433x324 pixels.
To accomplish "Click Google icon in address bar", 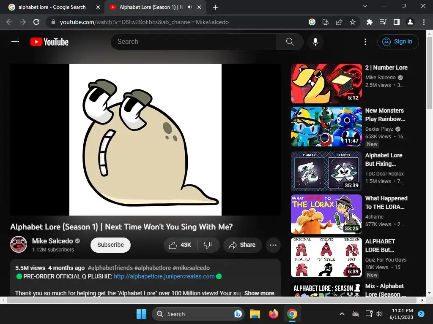I will click(x=312, y=22).
